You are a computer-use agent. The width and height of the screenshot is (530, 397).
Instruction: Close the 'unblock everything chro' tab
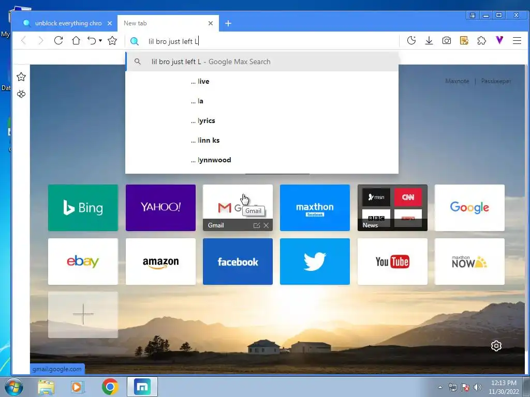pos(110,23)
